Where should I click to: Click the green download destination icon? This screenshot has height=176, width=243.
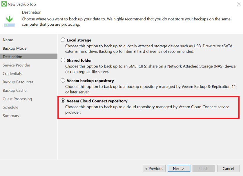10,21
